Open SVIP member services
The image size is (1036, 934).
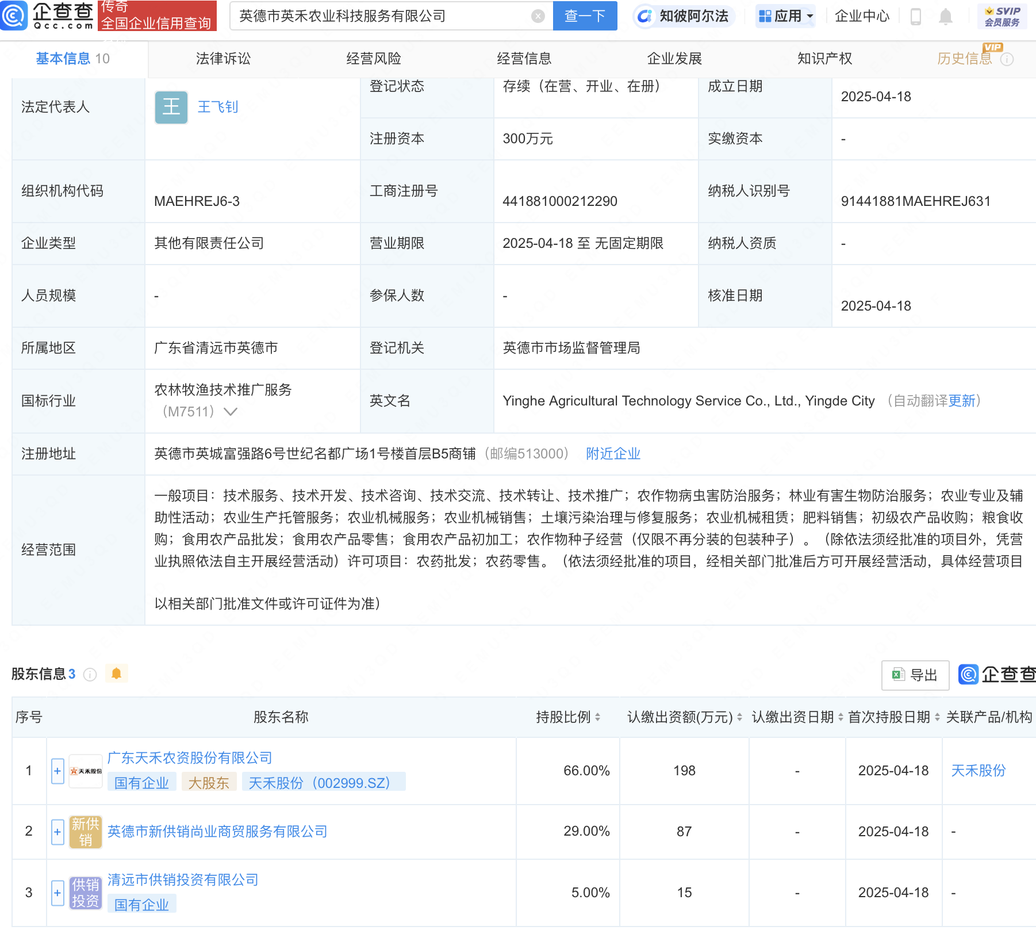[1002, 16]
